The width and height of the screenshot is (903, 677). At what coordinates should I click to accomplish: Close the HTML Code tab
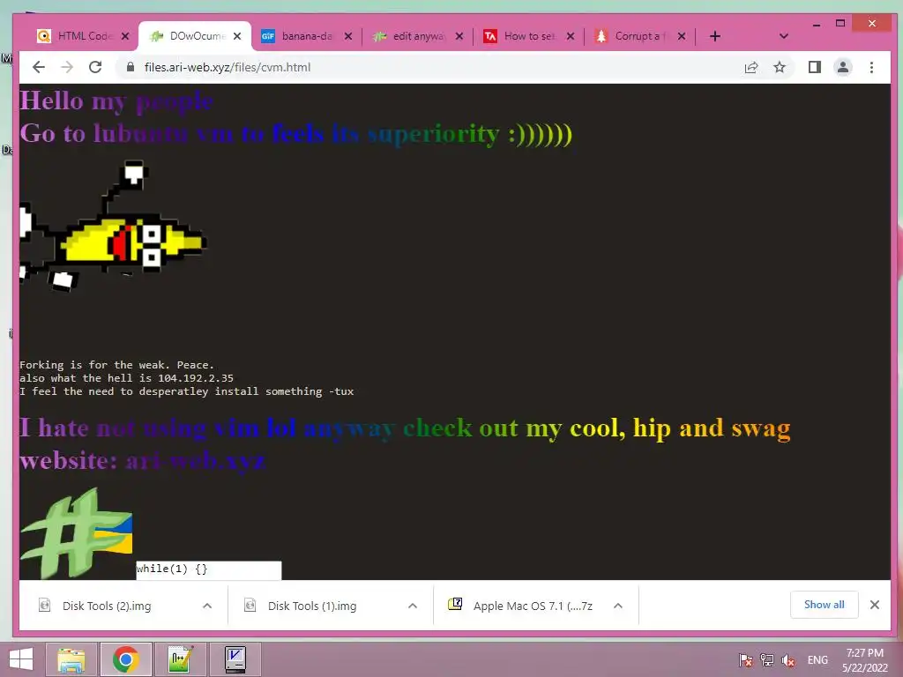point(125,36)
